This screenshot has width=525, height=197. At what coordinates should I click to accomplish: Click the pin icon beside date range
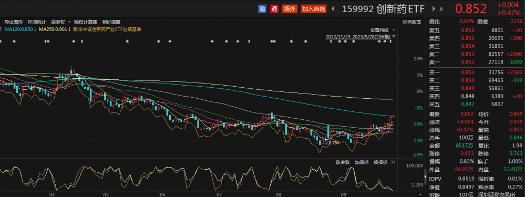pos(394,36)
